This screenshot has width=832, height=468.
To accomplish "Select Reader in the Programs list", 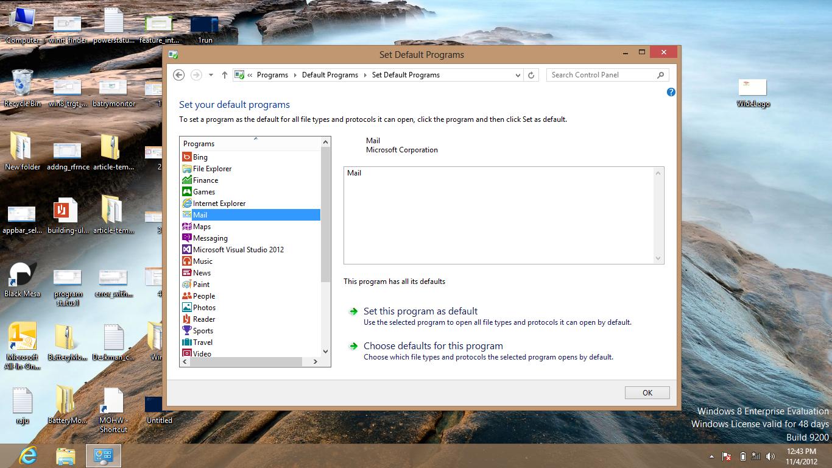I will pos(251,319).
